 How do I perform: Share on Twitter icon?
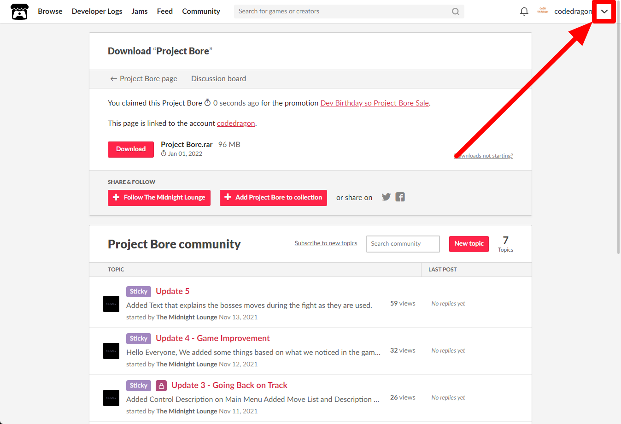pos(386,197)
